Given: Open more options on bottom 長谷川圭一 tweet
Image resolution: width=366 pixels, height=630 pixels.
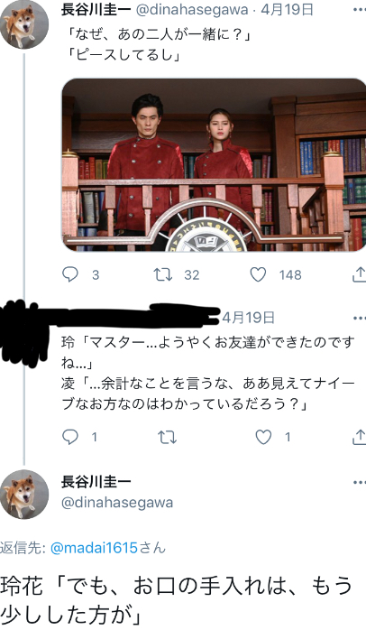Looking at the screenshot, I should [359, 482].
